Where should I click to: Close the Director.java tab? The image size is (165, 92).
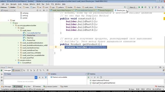tap(127, 10)
